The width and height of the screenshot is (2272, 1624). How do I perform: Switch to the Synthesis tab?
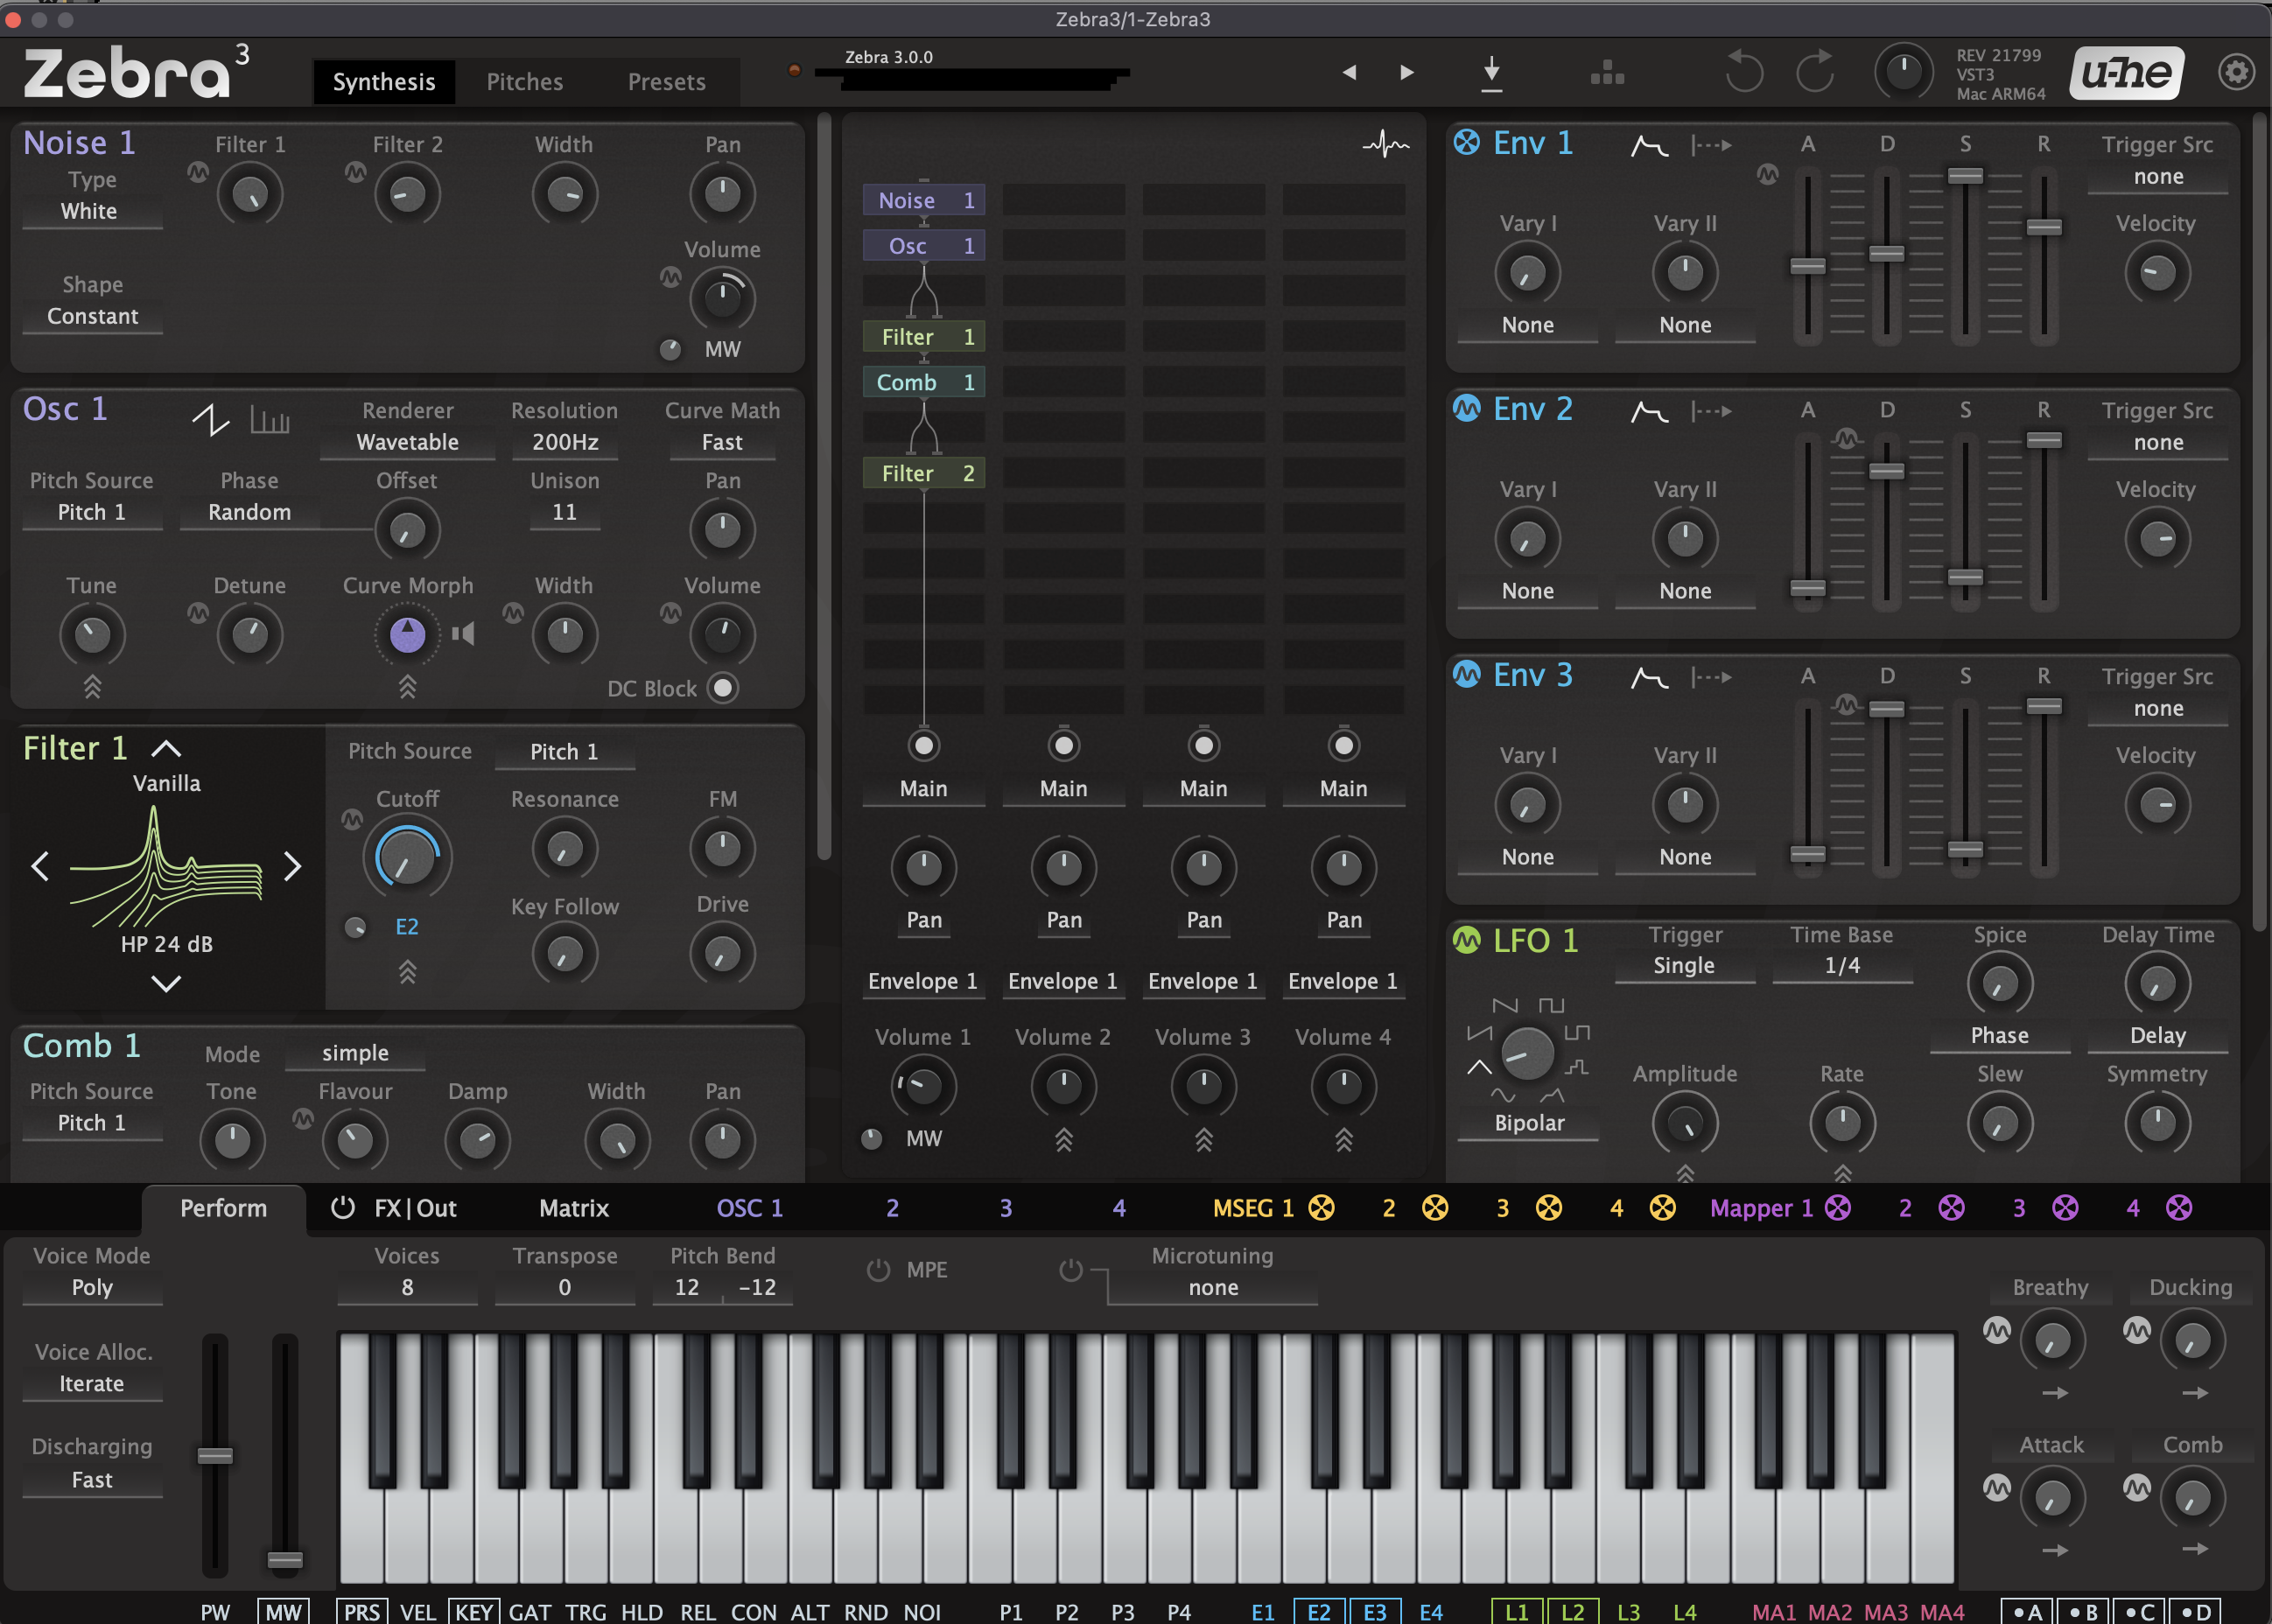(384, 82)
